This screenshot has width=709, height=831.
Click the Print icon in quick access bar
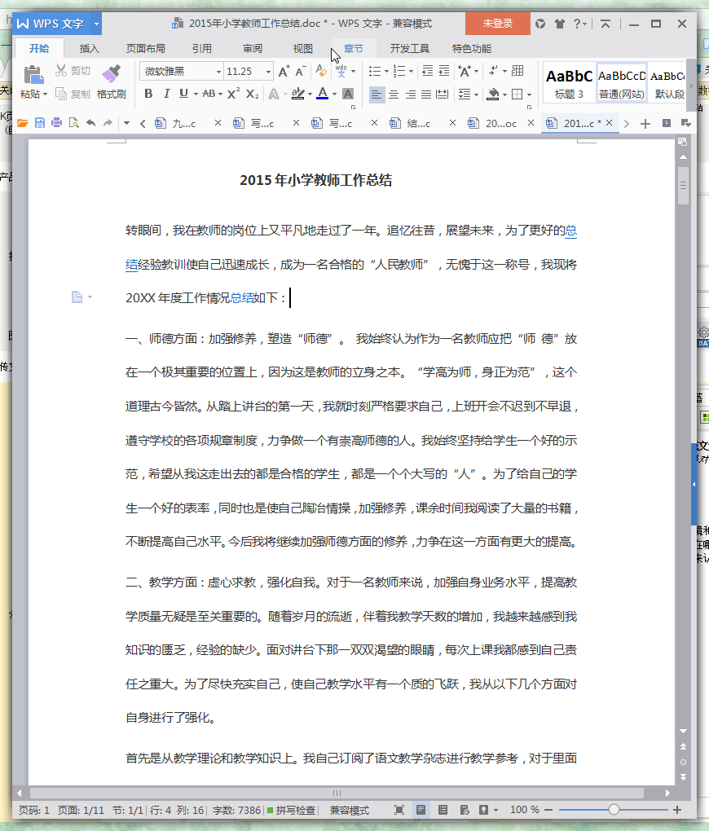pos(56,123)
